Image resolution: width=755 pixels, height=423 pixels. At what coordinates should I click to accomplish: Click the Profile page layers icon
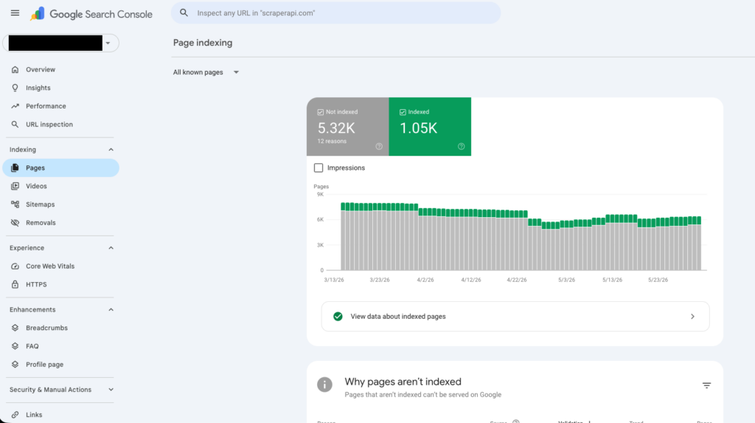point(15,365)
